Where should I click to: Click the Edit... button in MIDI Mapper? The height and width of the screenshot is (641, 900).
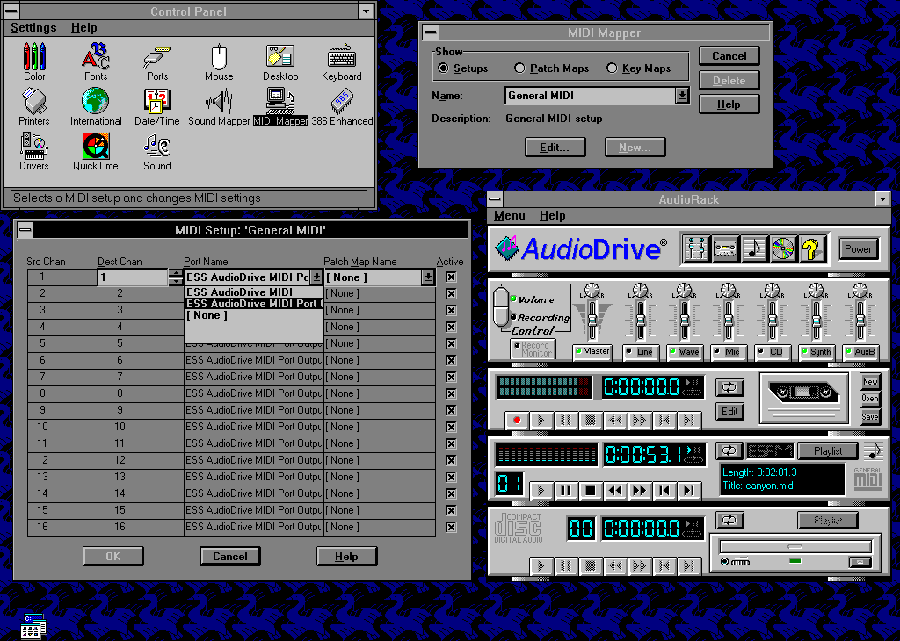[555, 148]
